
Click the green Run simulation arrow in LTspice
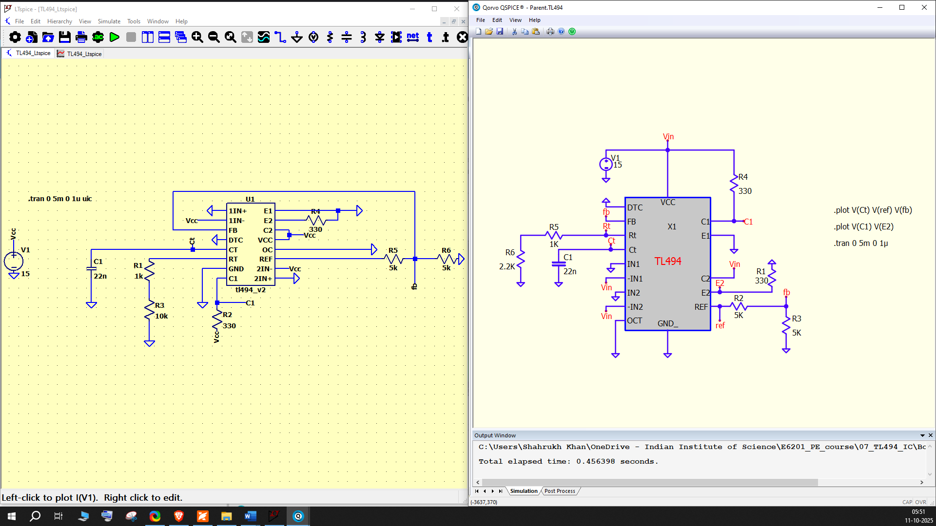(115, 38)
